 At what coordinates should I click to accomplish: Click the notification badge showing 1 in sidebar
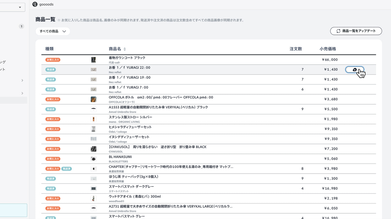point(21,26)
